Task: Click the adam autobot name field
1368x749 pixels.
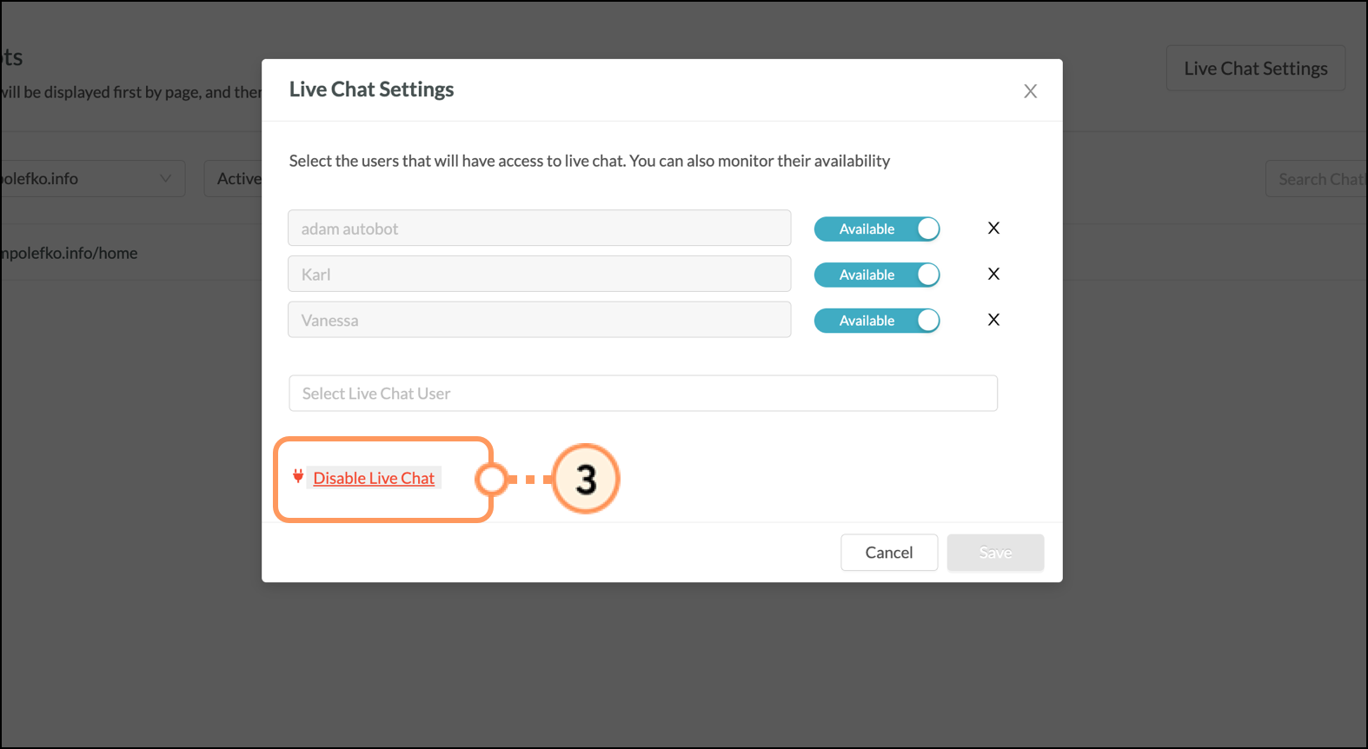Action: tap(540, 229)
